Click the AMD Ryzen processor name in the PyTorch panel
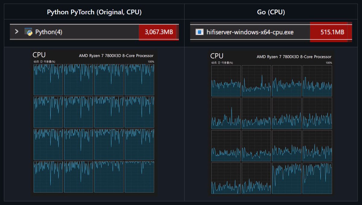Screen dimensions: 362x205 pyautogui.click(x=116, y=56)
